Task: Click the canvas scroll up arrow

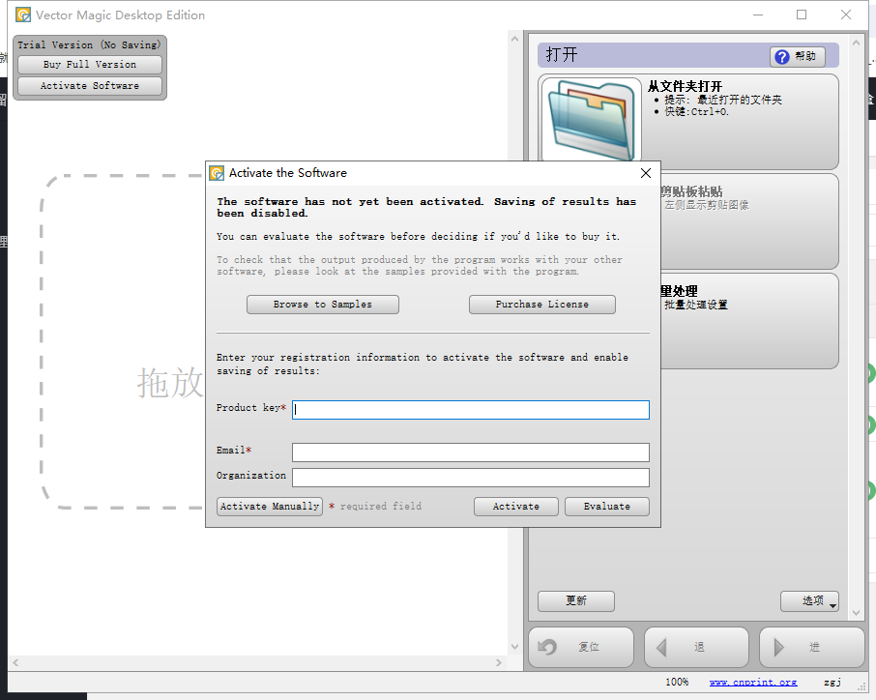Action: (x=514, y=39)
